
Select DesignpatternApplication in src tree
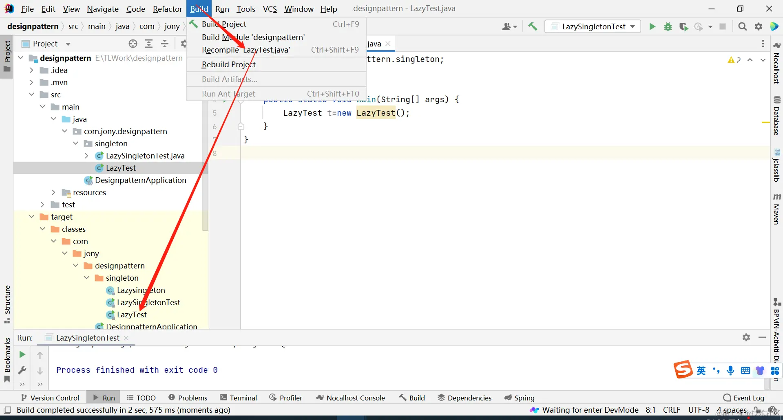pyautogui.click(x=140, y=180)
